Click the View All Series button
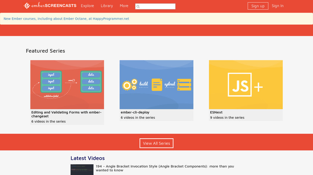 (156, 143)
